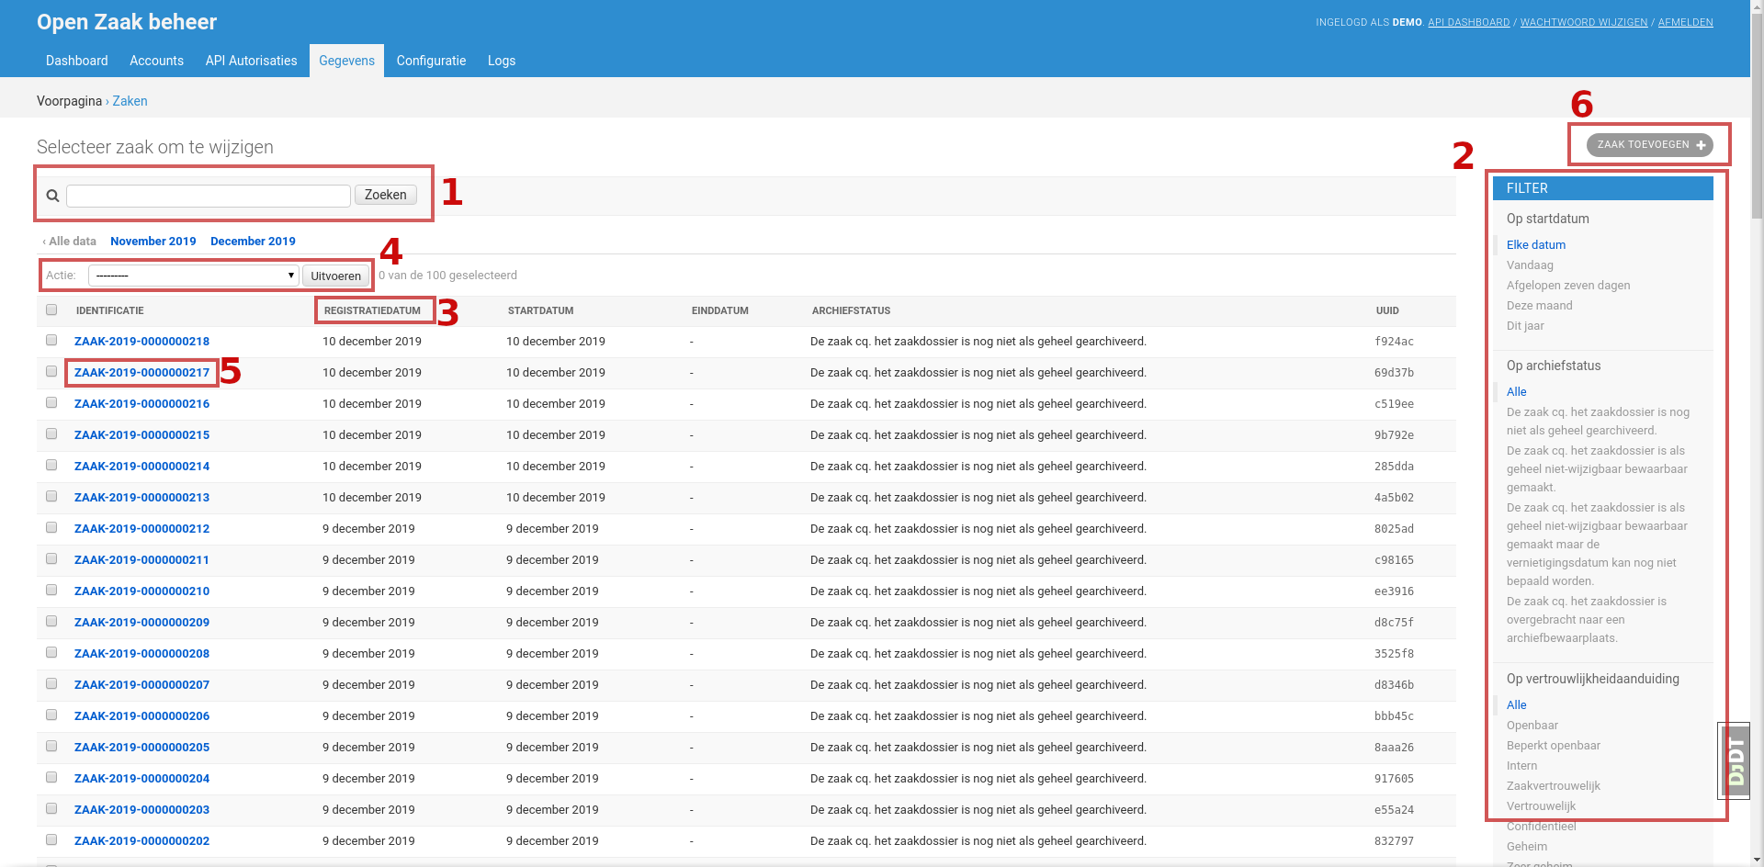1764x867 pixels.
Task: Select the Gegevens tab
Action: (346, 61)
